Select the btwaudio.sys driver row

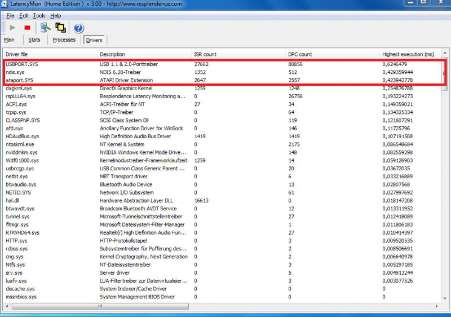[x=222, y=184]
